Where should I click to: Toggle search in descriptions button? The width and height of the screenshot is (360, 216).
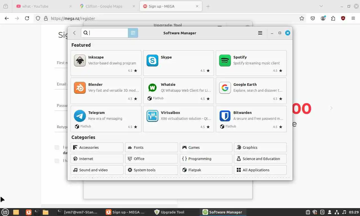click(x=133, y=33)
